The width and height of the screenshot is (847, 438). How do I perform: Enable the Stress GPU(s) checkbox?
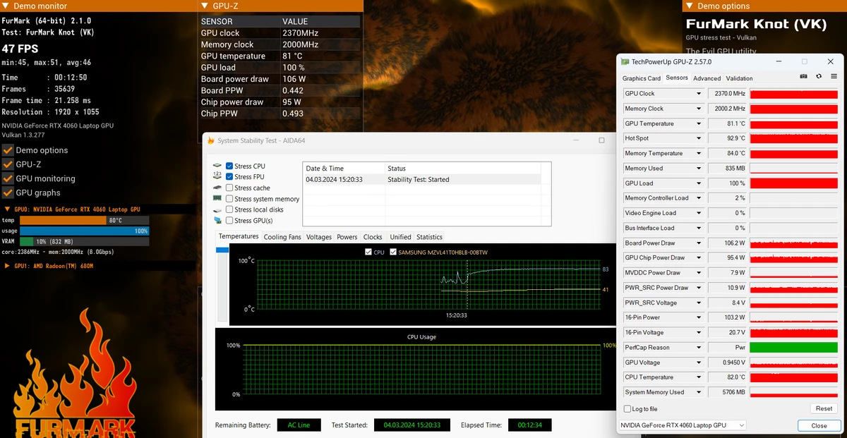pyautogui.click(x=229, y=221)
